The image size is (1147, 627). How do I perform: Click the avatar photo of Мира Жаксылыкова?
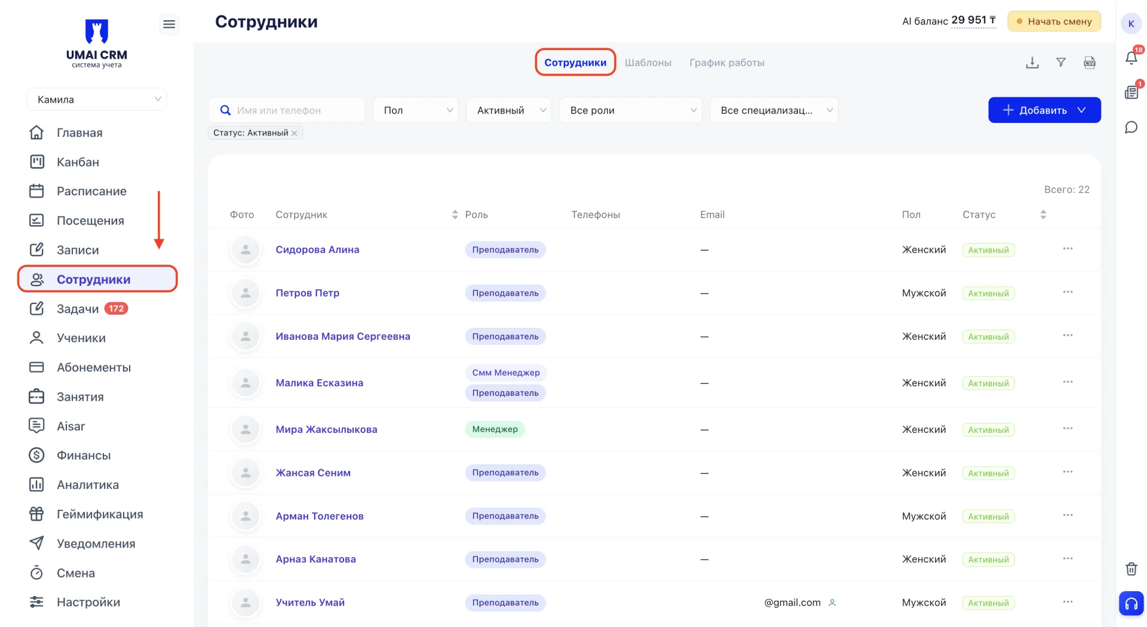(x=245, y=429)
